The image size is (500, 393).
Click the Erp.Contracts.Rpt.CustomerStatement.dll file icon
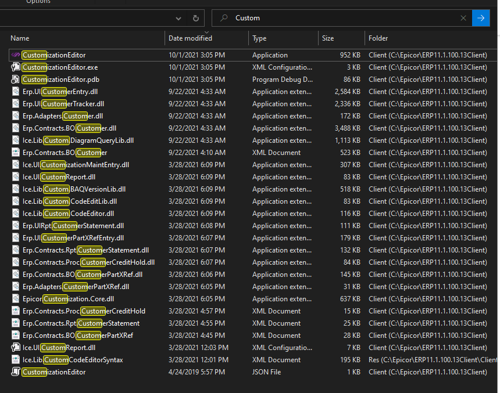16,250
